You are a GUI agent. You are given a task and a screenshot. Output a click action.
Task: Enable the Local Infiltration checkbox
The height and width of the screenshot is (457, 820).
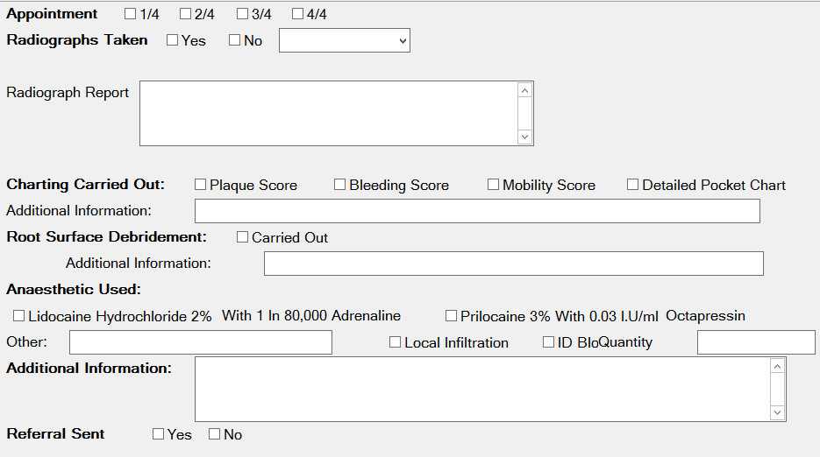tap(396, 342)
